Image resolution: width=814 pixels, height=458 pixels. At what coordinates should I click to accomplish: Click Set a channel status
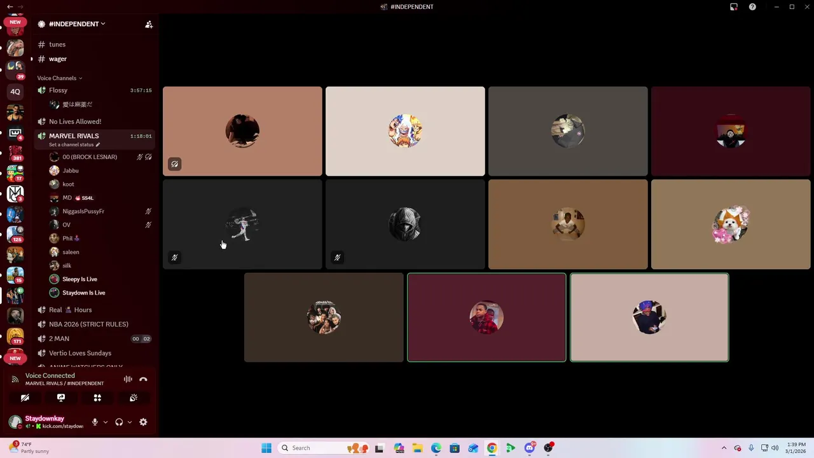(74, 145)
